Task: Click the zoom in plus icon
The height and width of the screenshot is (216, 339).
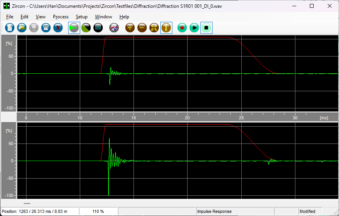Action: pos(130,28)
